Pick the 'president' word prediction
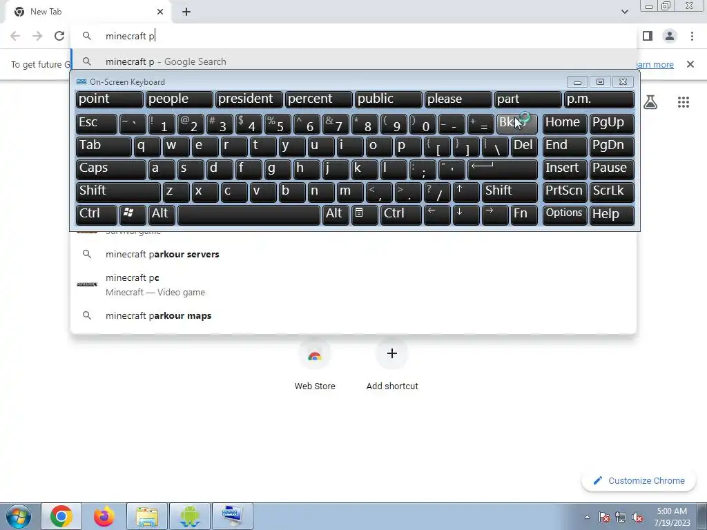 tap(249, 99)
